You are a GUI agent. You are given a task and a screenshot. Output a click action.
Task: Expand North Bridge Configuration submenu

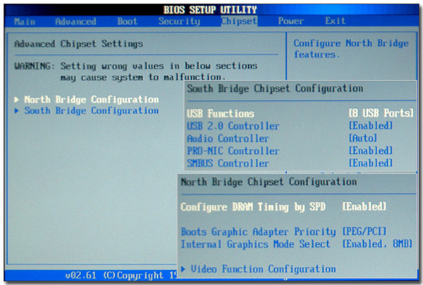91,99
